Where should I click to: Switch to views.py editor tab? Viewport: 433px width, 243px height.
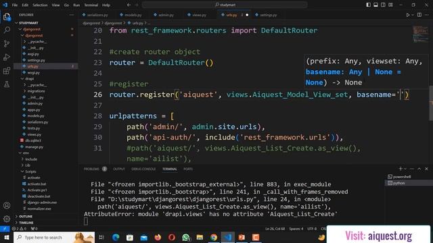(x=199, y=15)
